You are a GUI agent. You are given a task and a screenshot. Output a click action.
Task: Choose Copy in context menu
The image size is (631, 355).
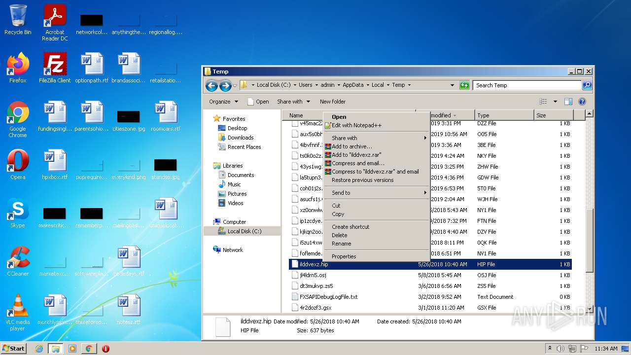coord(376,214)
